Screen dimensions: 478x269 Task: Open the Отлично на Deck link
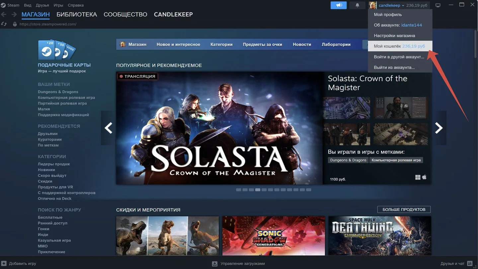coord(54,199)
